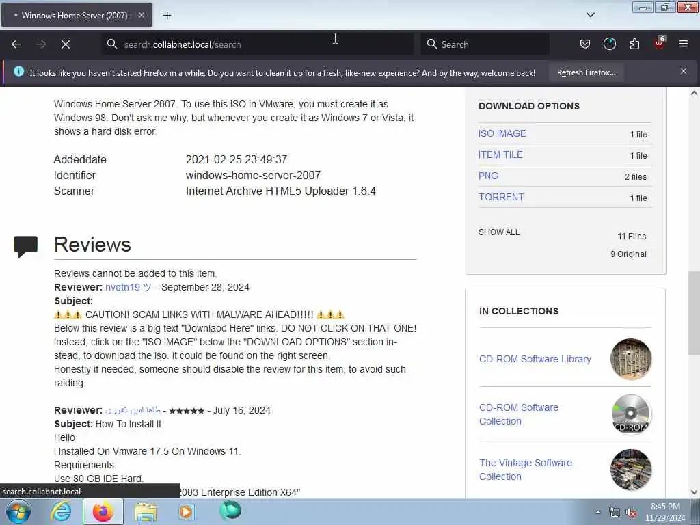
Task: Open the Pocket save icon
Action: (585, 44)
